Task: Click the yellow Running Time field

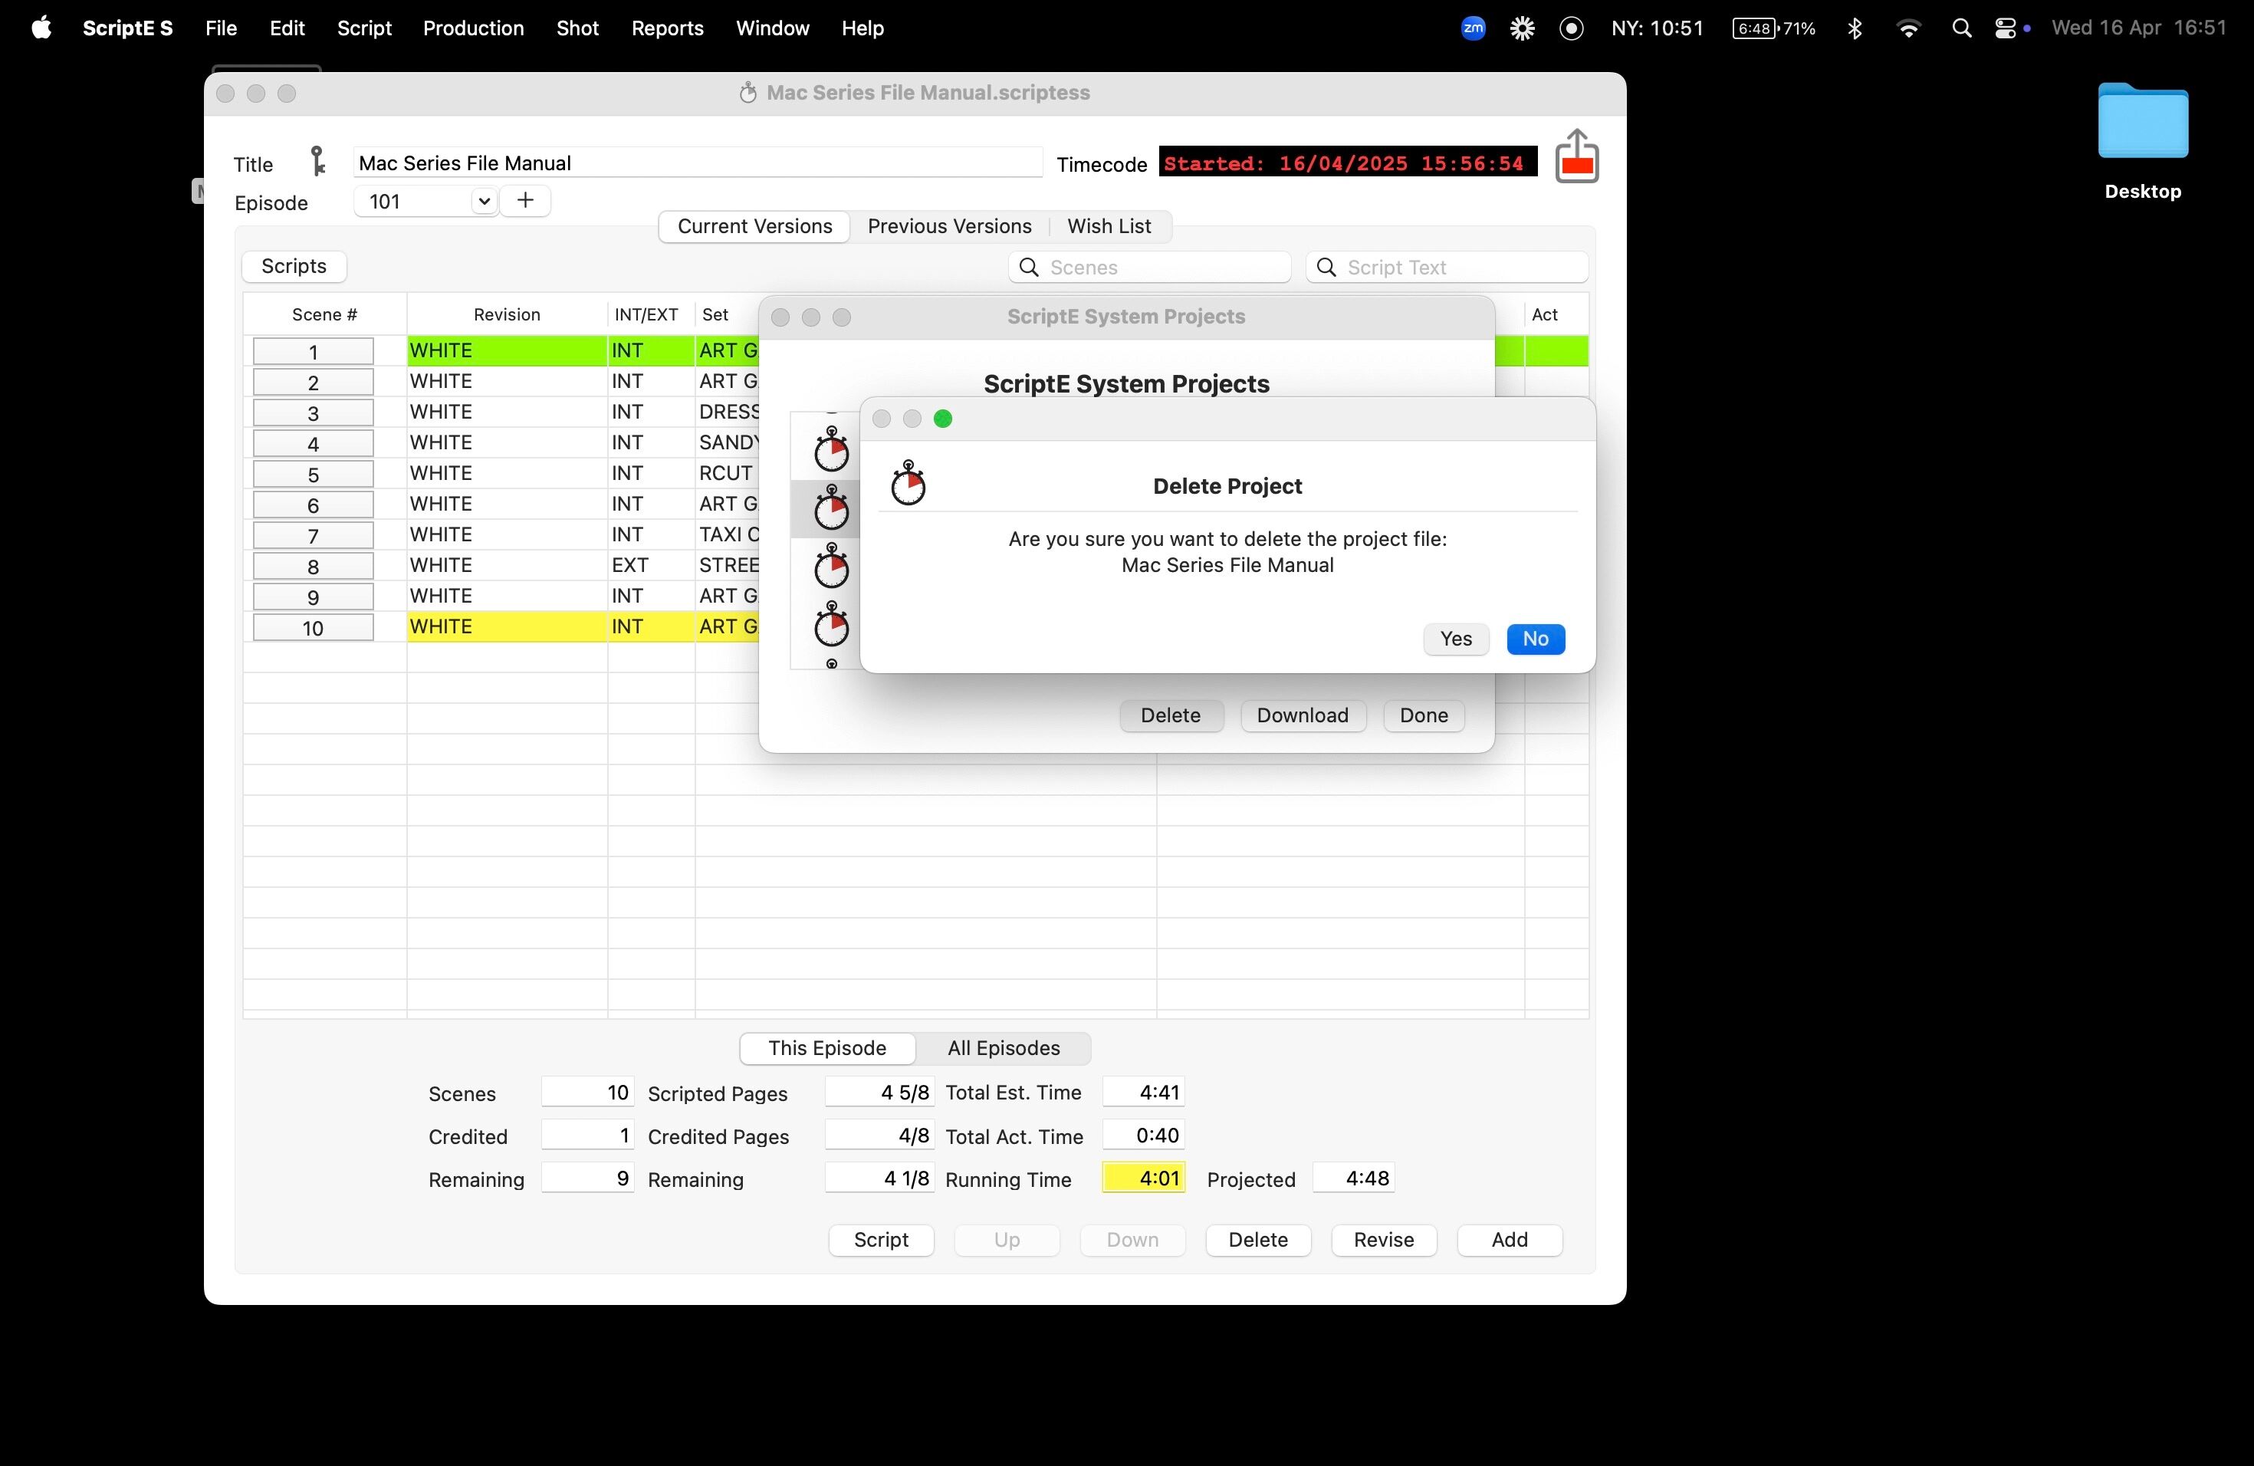Action: 1144,1178
